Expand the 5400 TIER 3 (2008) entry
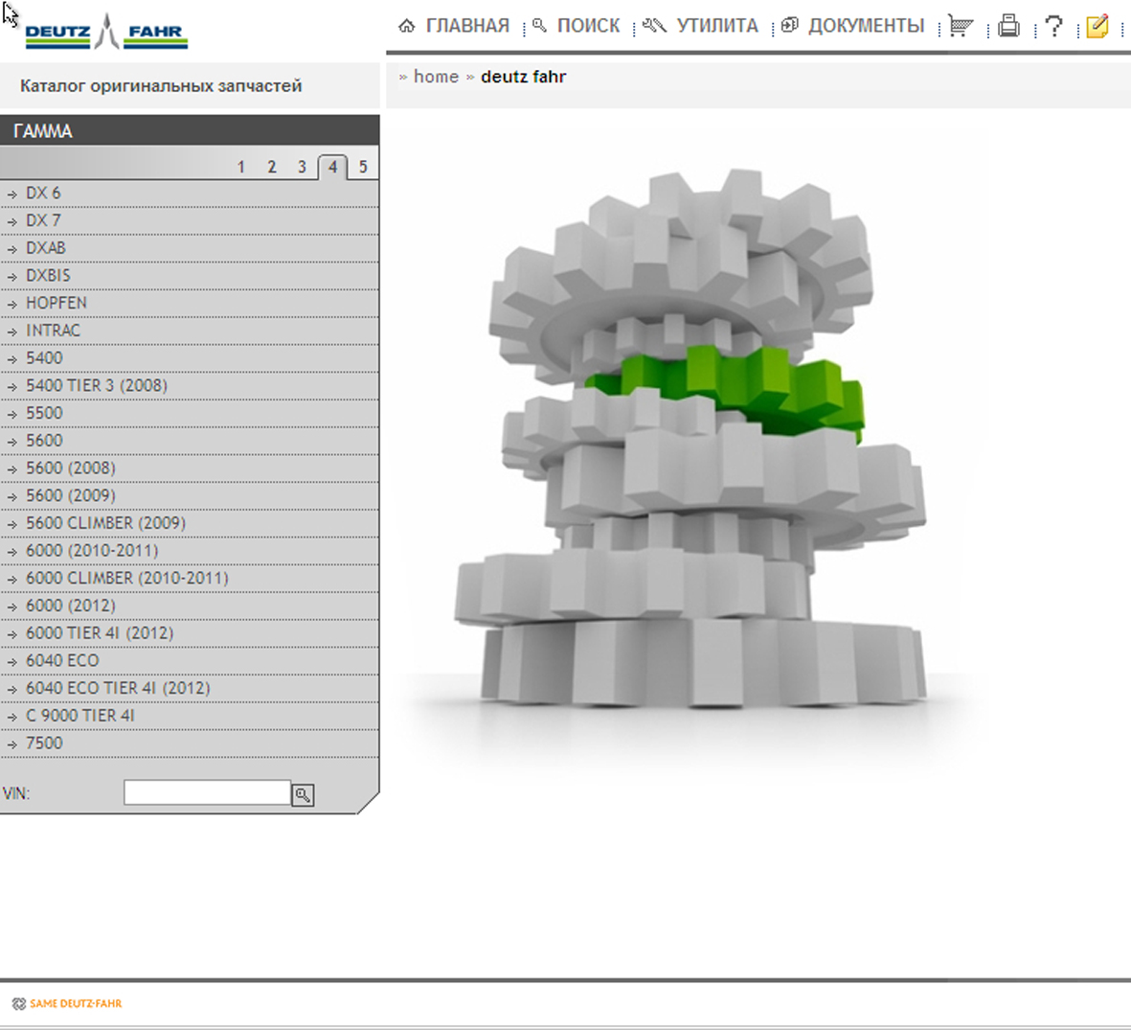The image size is (1131, 1030). (96, 386)
